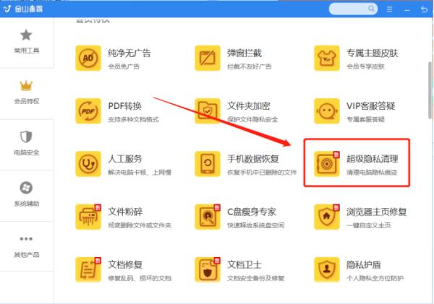Click the 拦截不友好广告 description
This screenshot has width=434, height=304.
point(250,66)
